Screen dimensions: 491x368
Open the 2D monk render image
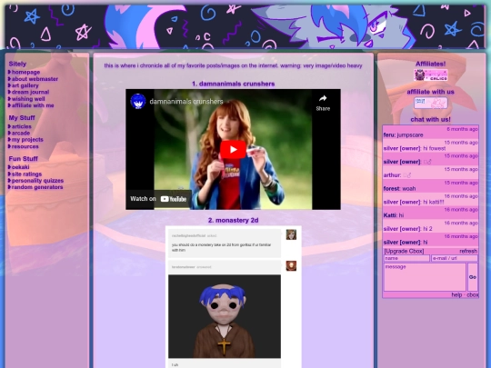click(225, 316)
